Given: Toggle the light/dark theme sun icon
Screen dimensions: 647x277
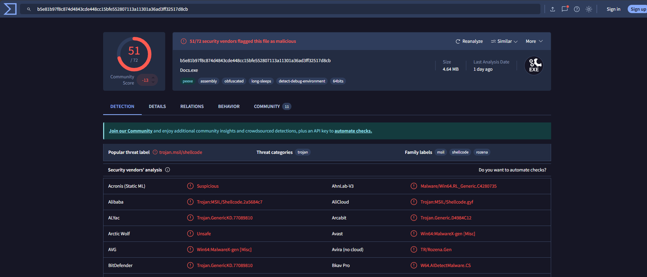Looking at the screenshot, I should 589,9.
